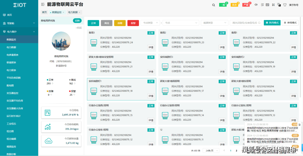
Task: Switch to the 首页 tab
Action: click(x=44, y=12)
